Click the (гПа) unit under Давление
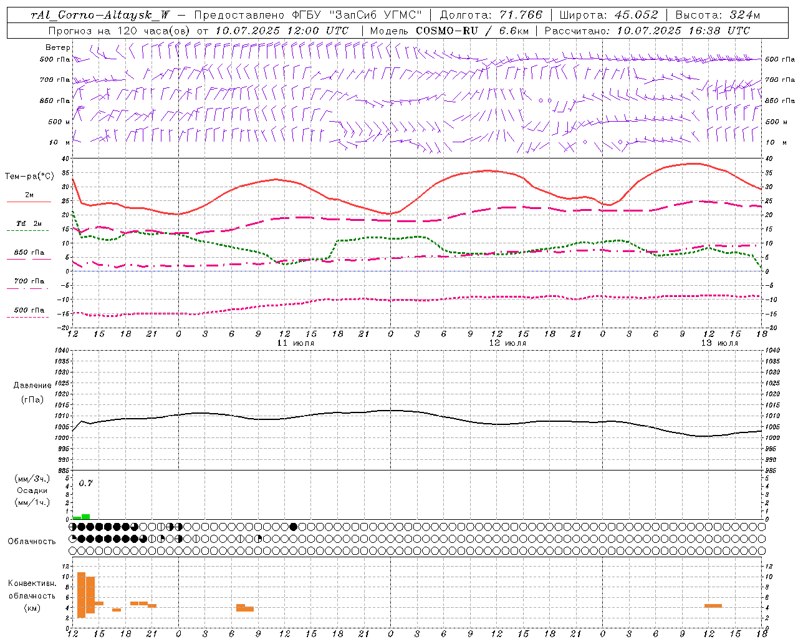This screenshot has width=798, height=639. (32, 400)
